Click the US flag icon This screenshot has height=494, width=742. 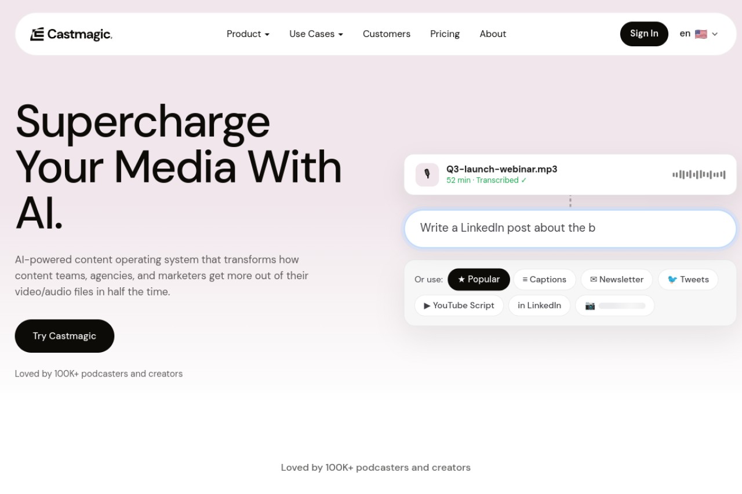701,34
